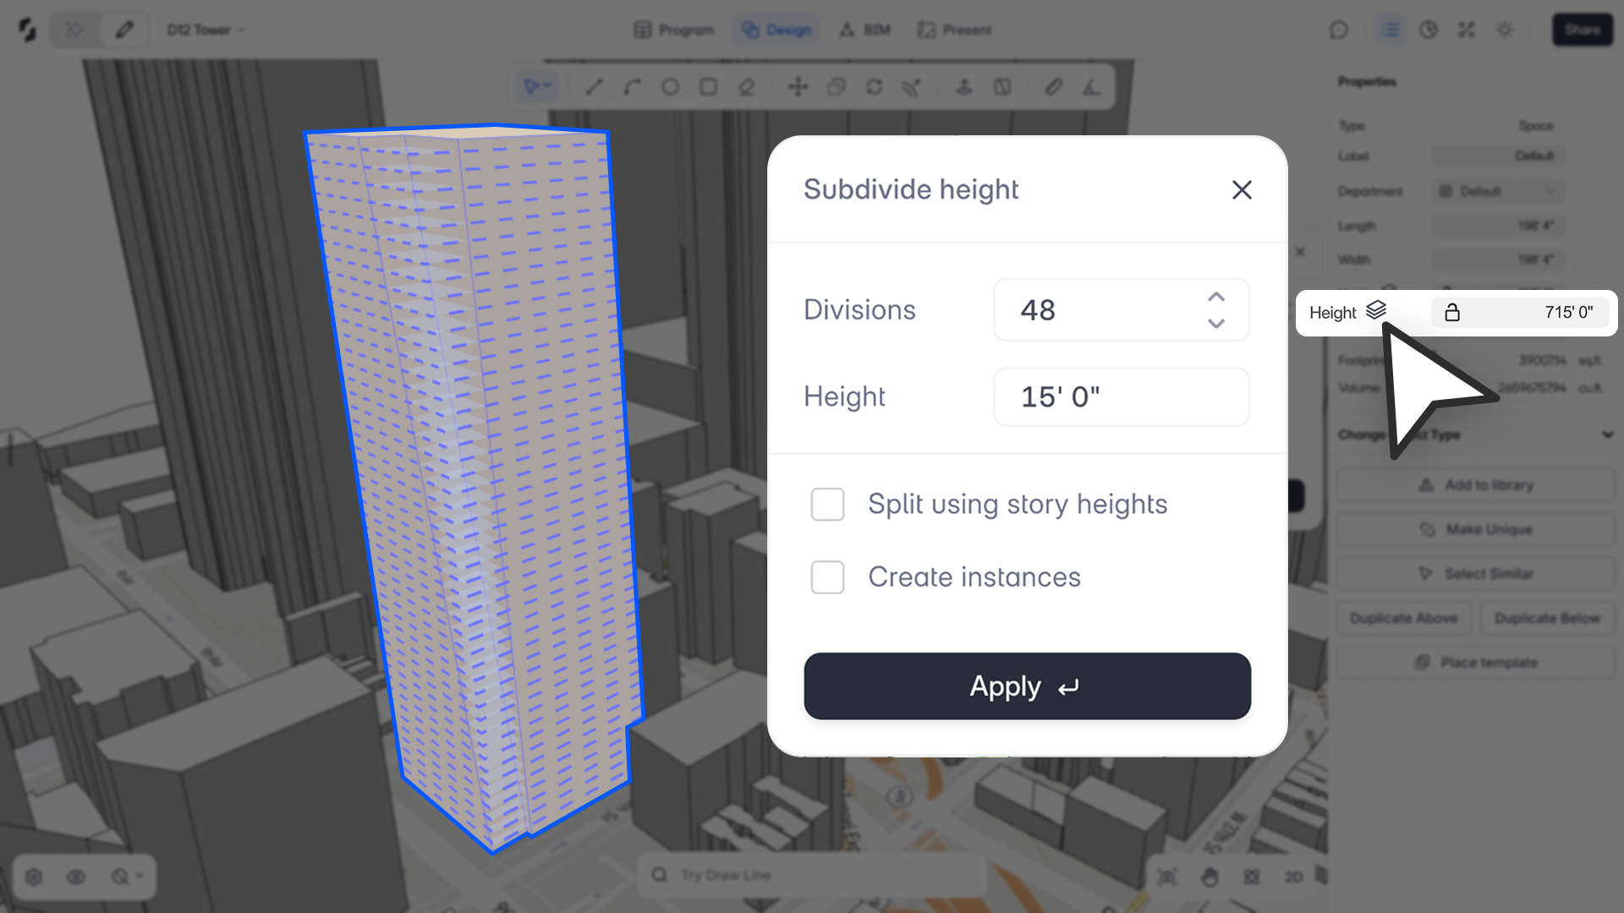
Task: Click the Apply button
Action: click(x=1027, y=686)
